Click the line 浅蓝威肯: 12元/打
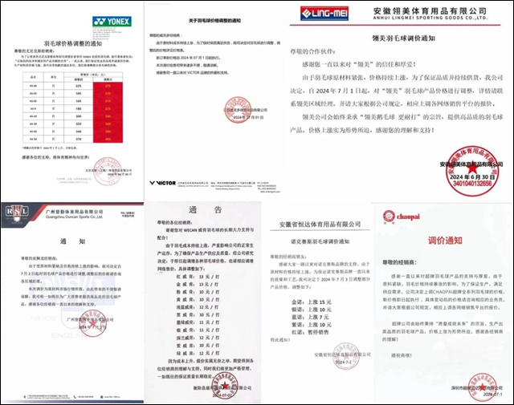 pos(198,307)
